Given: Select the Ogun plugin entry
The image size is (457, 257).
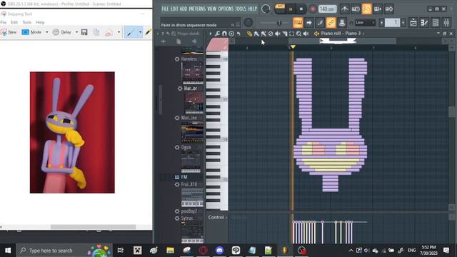Looking at the screenshot, I should coord(186,148).
